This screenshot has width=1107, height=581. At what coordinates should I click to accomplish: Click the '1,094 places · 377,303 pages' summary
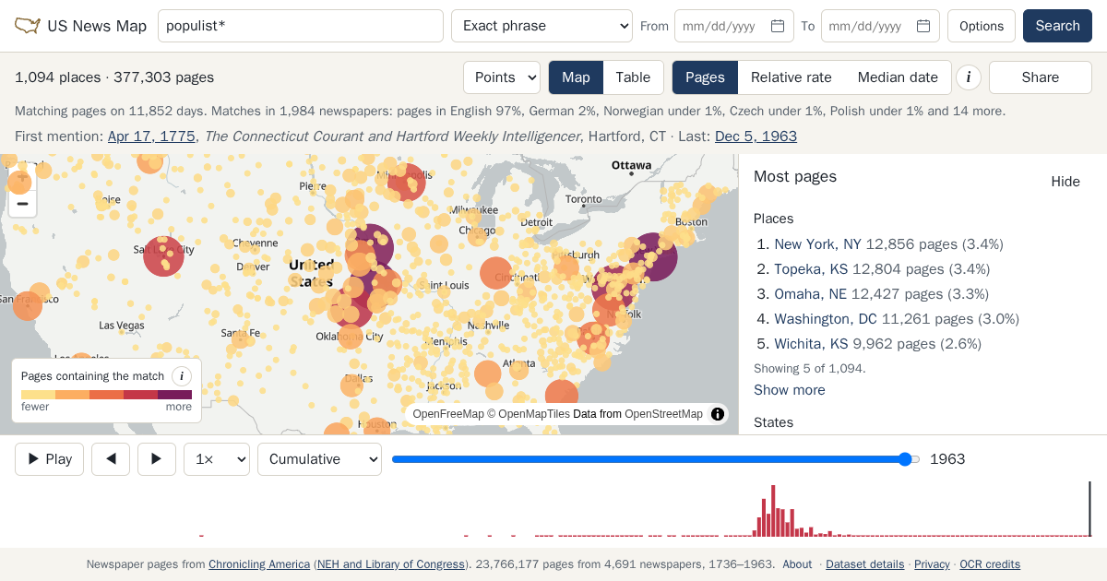pyautogui.click(x=114, y=77)
